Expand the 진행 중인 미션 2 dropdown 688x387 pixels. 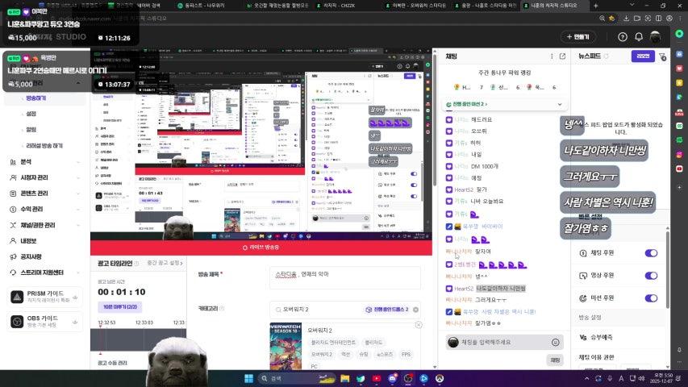560,105
